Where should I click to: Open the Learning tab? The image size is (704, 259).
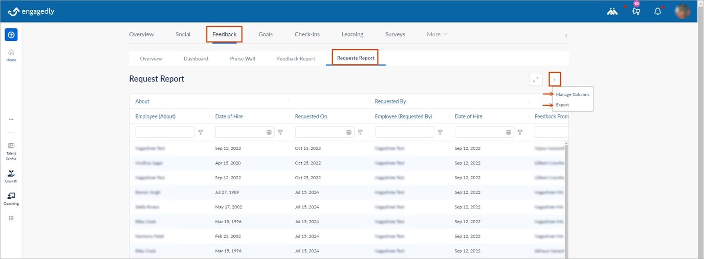(x=353, y=34)
